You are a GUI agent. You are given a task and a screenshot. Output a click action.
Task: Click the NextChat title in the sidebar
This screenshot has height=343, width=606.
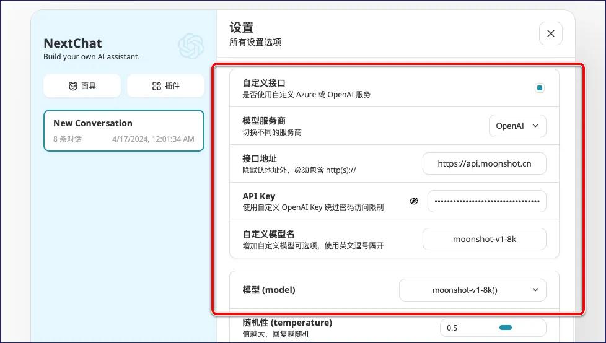pyautogui.click(x=72, y=43)
